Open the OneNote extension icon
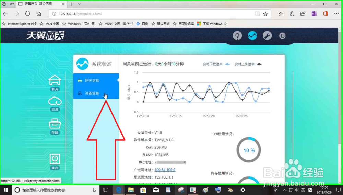The height and width of the screenshot is (195, 343). (x=314, y=14)
